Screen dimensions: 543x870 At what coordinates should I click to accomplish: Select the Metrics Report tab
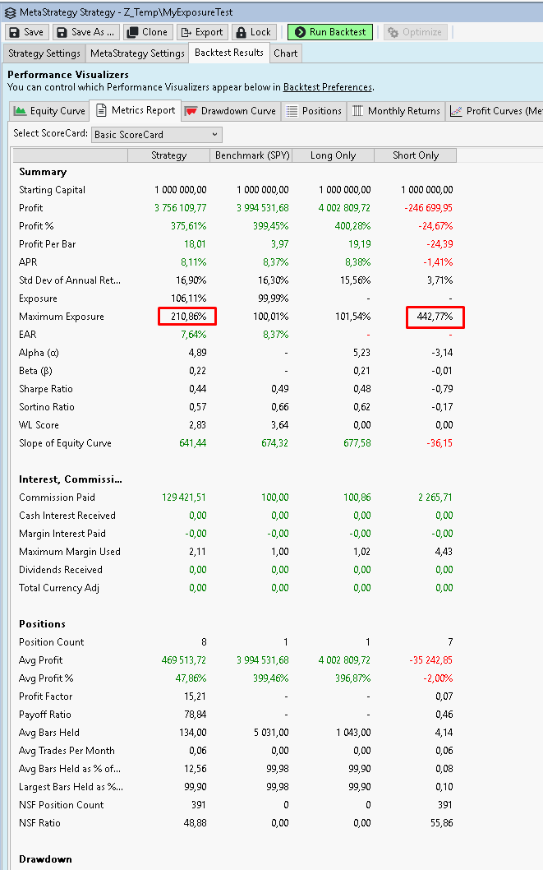135,111
